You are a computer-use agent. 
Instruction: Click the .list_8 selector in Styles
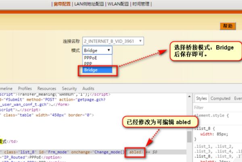pos(203,128)
